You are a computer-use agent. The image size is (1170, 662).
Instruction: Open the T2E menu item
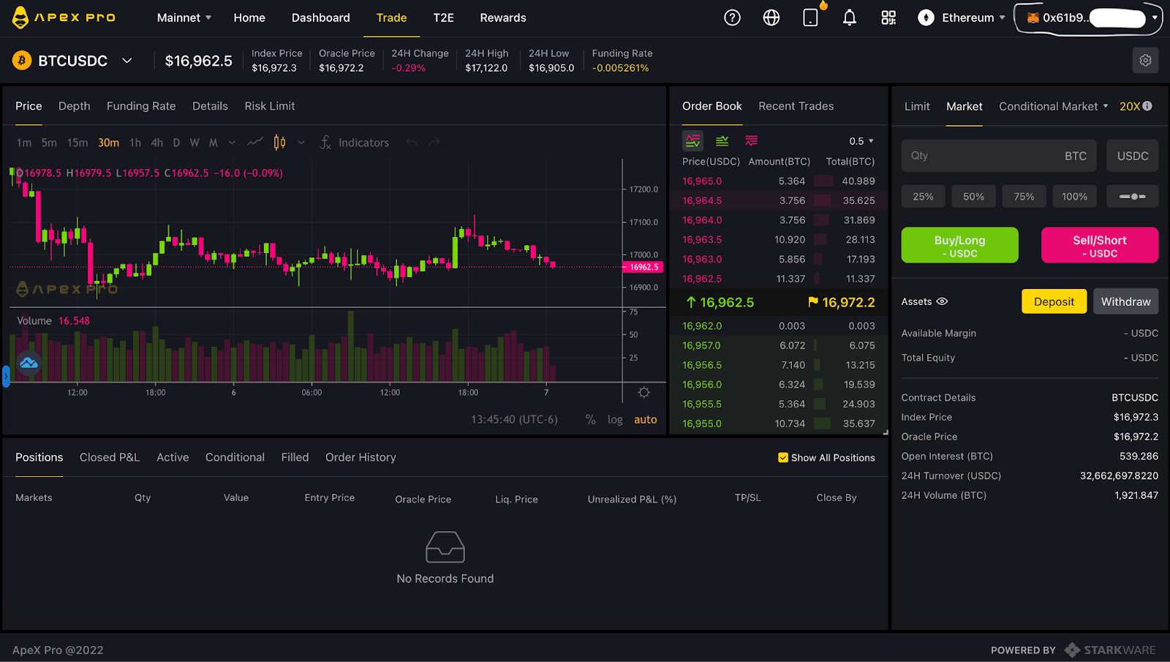click(x=443, y=18)
